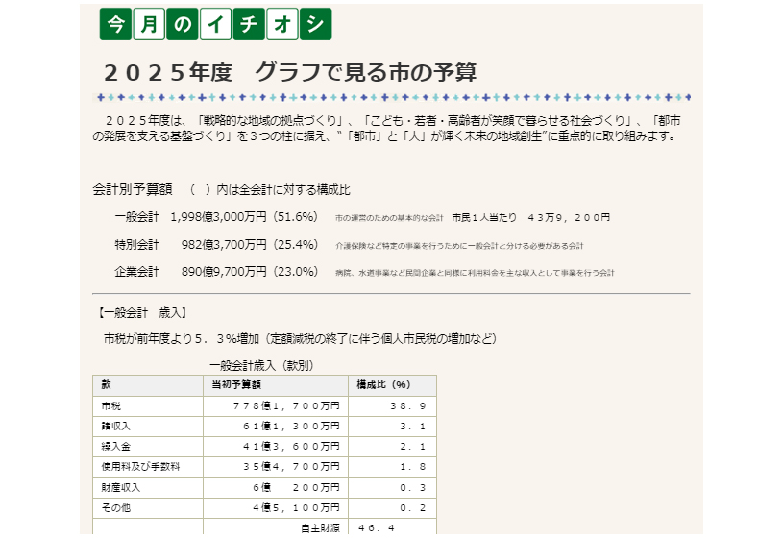The width and height of the screenshot is (783, 538).
Task: Click the ratio cell 1.8
Action: (x=393, y=467)
